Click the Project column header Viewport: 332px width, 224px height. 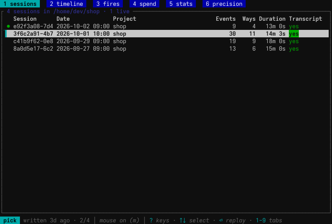coord(124,19)
